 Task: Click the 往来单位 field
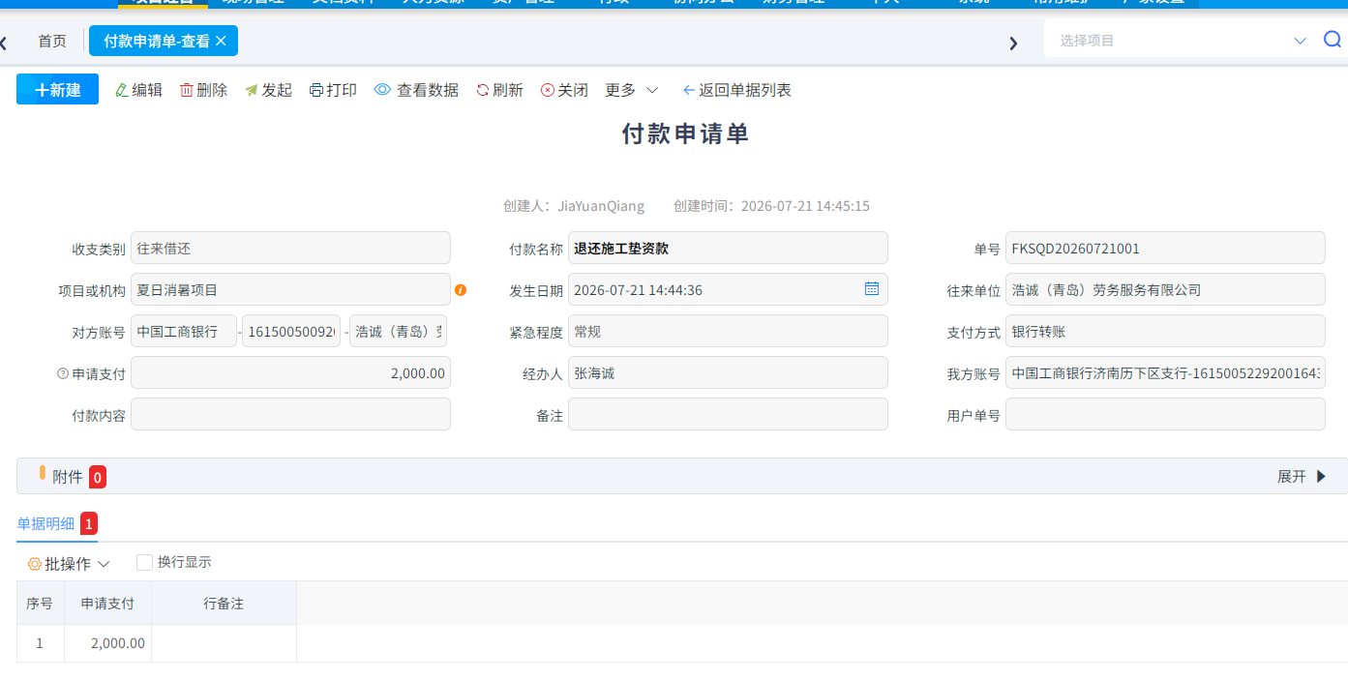click(1165, 289)
